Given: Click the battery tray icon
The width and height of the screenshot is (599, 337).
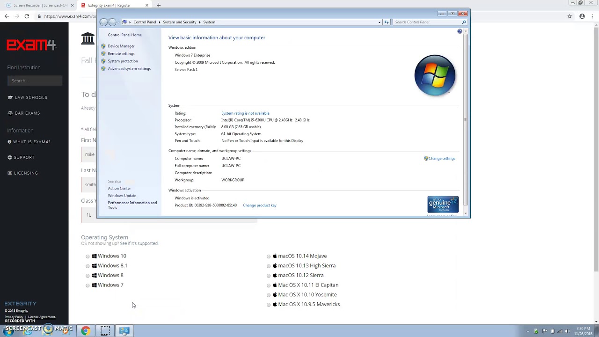Looking at the screenshot, I should [x=552, y=331].
